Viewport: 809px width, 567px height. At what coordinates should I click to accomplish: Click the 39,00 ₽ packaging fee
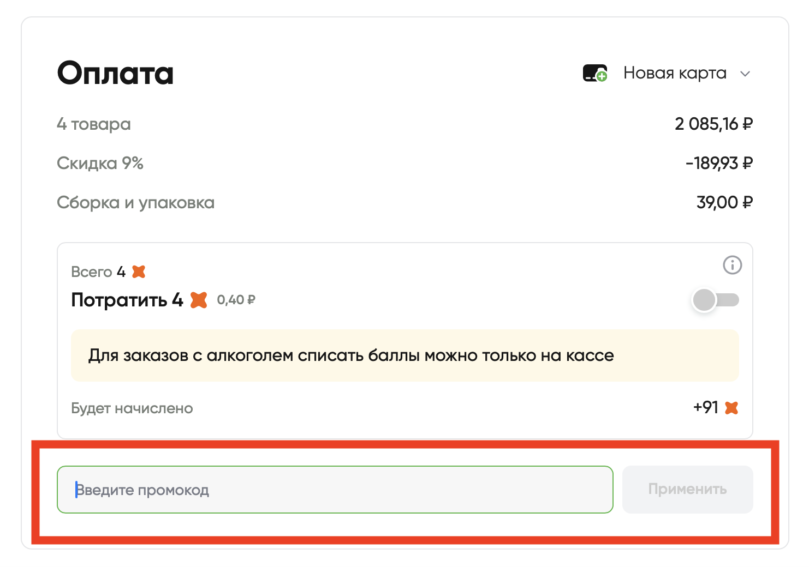tap(724, 202)
